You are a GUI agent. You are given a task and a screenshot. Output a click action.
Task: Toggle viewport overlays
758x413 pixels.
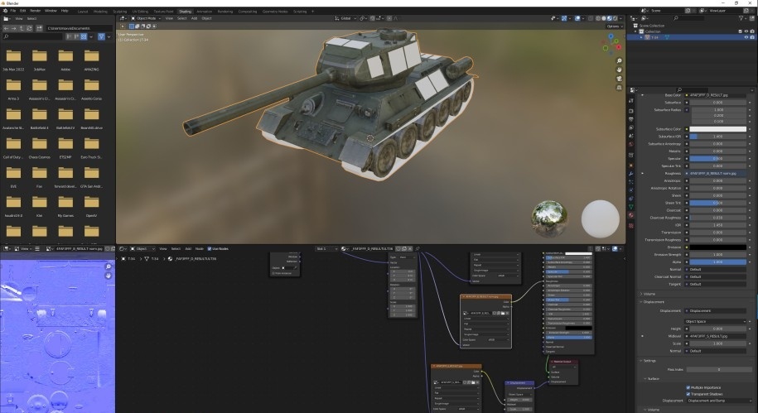click(x=577, y=18)
